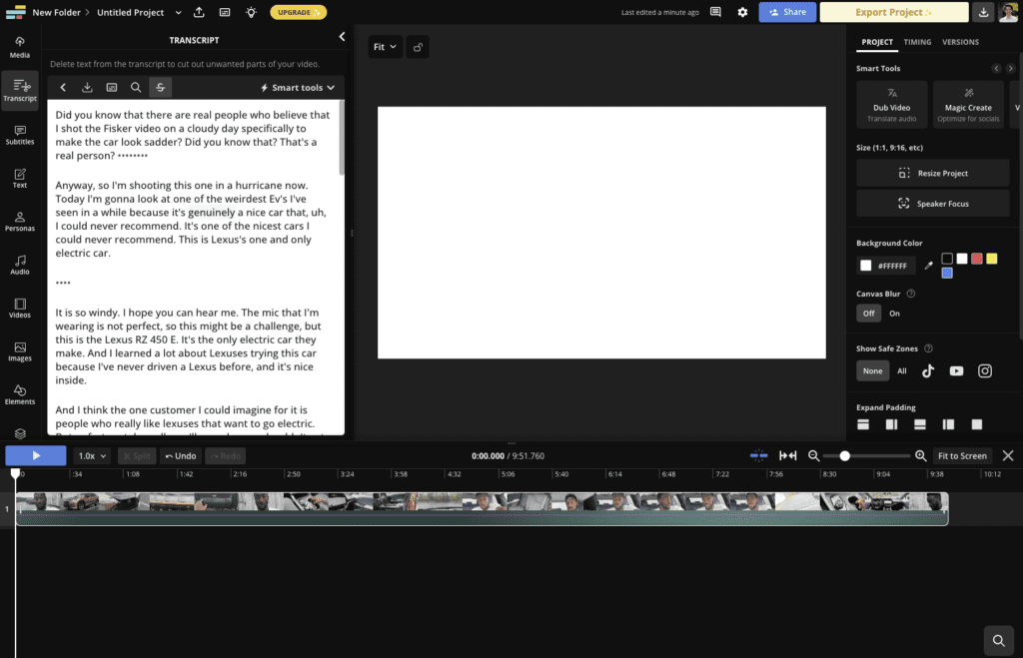The height and width of the screenshot is (658, 1023).
Task: Zoom in the timeline
Action: pyautogui.click(x=920, y=456)
